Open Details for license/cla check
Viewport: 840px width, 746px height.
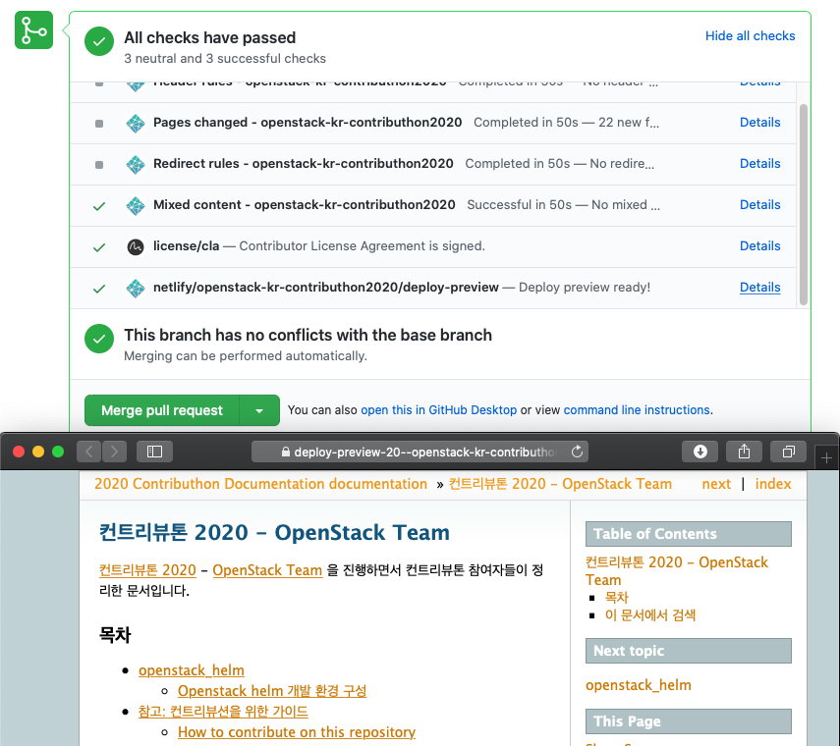[759, 246]
